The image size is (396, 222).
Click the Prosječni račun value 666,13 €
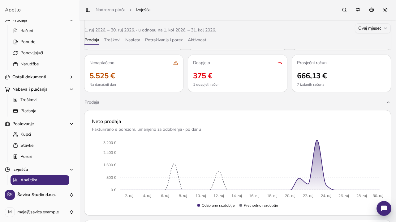point(312,76)
